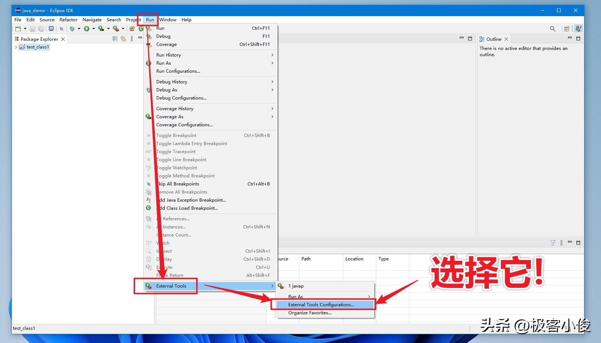Open the Window menu
The width and height of the screenshot is (601, 343).
tap(168, 19)
